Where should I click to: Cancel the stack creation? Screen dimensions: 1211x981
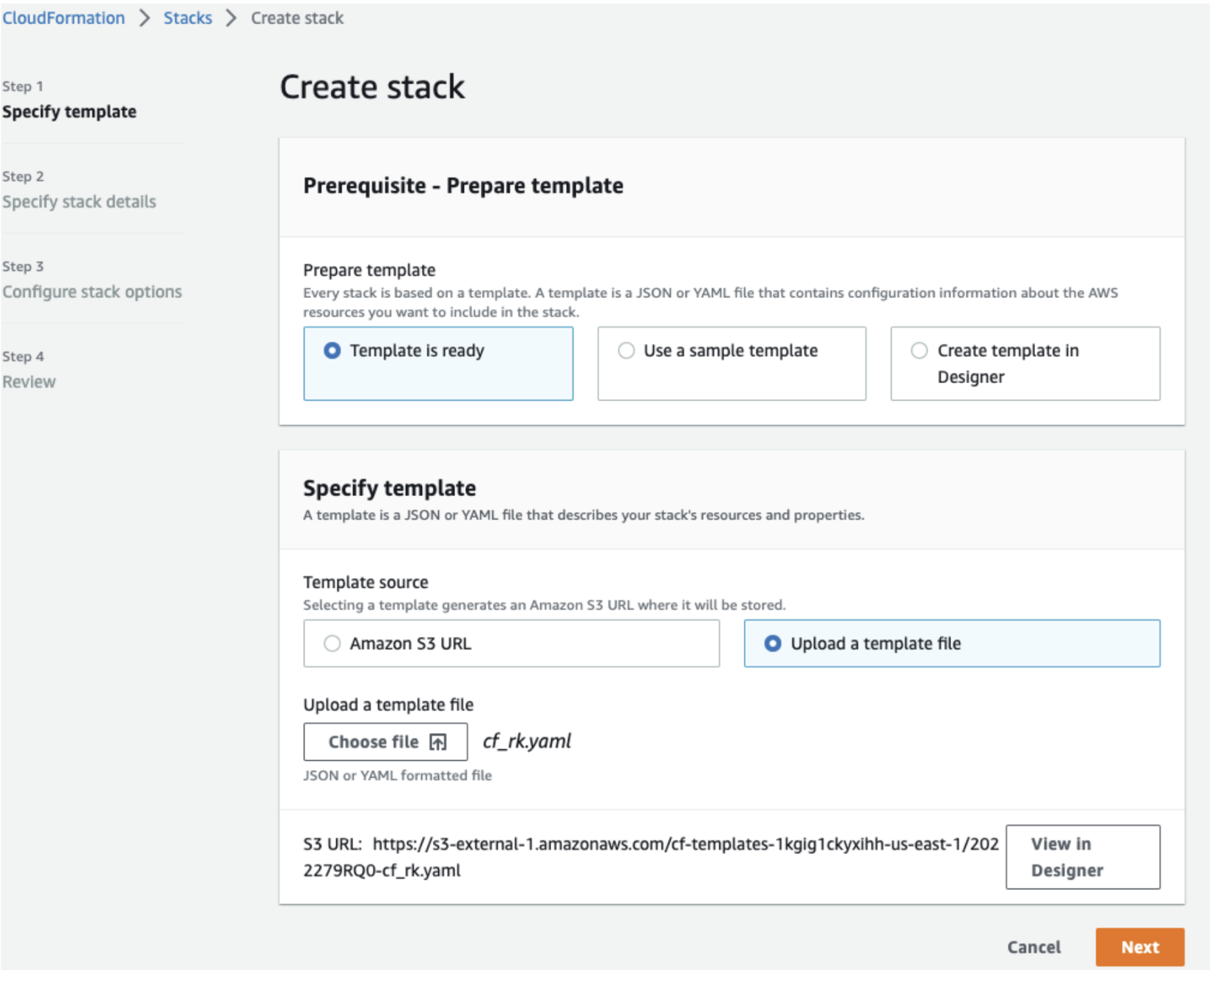(1033, 947)
